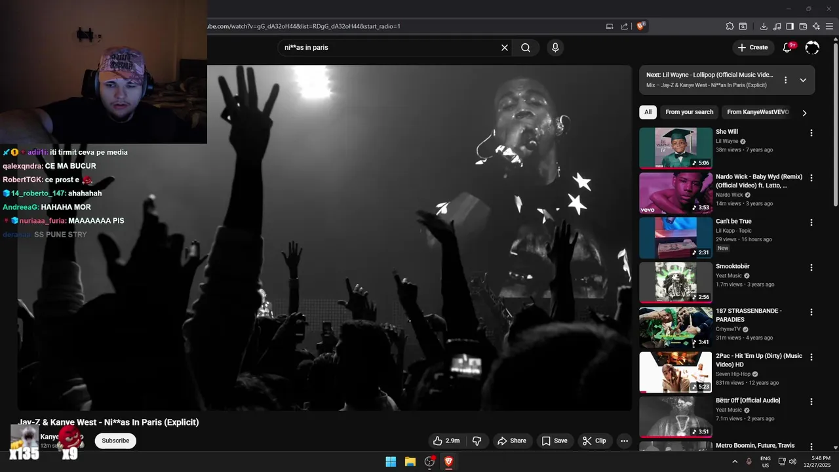
Task: Open more actions three-dot menu under video
Action: 624,441
